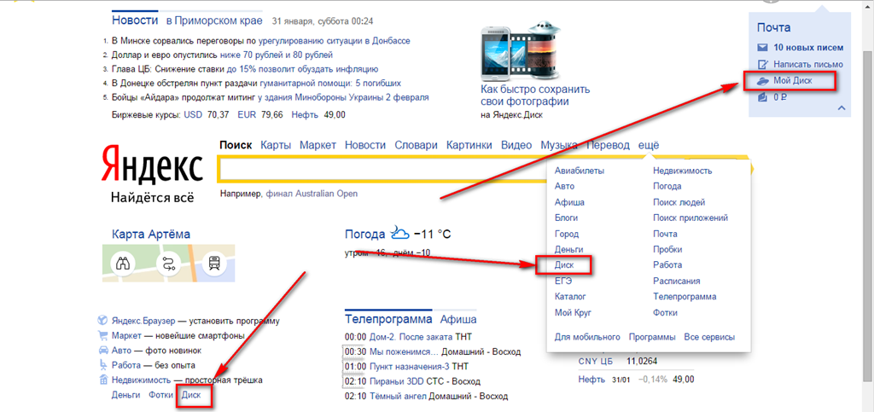
Task: Click the Яндекс.Браузер link
Action: 143,321
